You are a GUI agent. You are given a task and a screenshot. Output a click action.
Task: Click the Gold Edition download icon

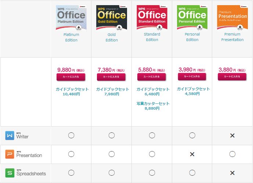pyautogui.click(x=119, y=28)
